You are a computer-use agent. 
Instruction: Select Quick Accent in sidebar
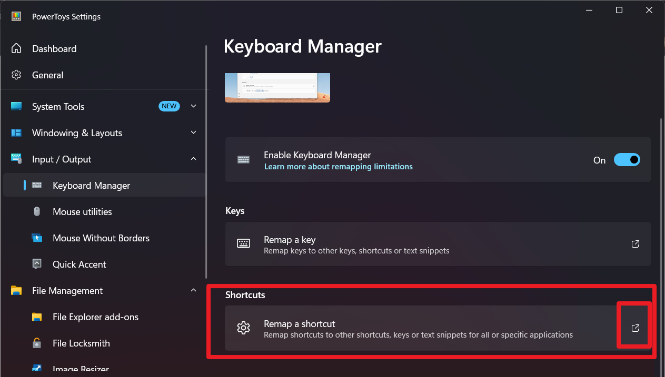tap(80, 264)
